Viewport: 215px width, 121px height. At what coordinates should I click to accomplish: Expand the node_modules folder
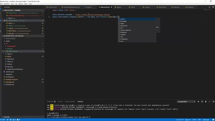(x=10, y=38)
